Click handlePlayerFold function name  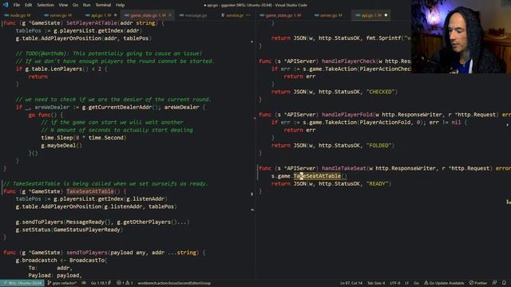(x=347, y=115)
